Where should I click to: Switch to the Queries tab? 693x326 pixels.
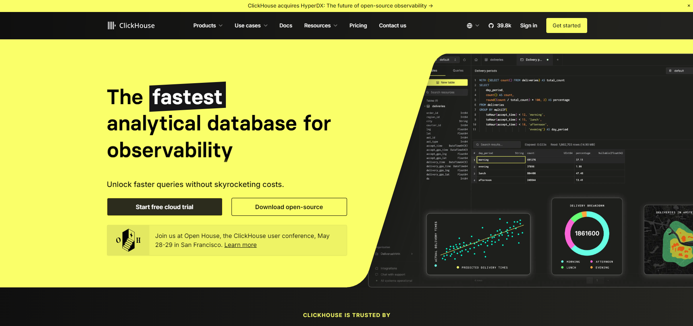(x=458, y=70)
